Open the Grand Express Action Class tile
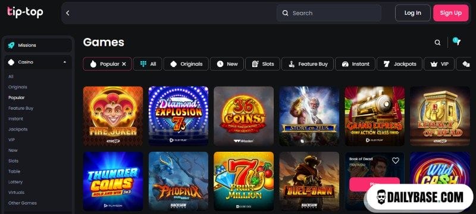Image resolution: width=476 pixels, height=214 pixels. pyautogui.click(x=375, y=116)
